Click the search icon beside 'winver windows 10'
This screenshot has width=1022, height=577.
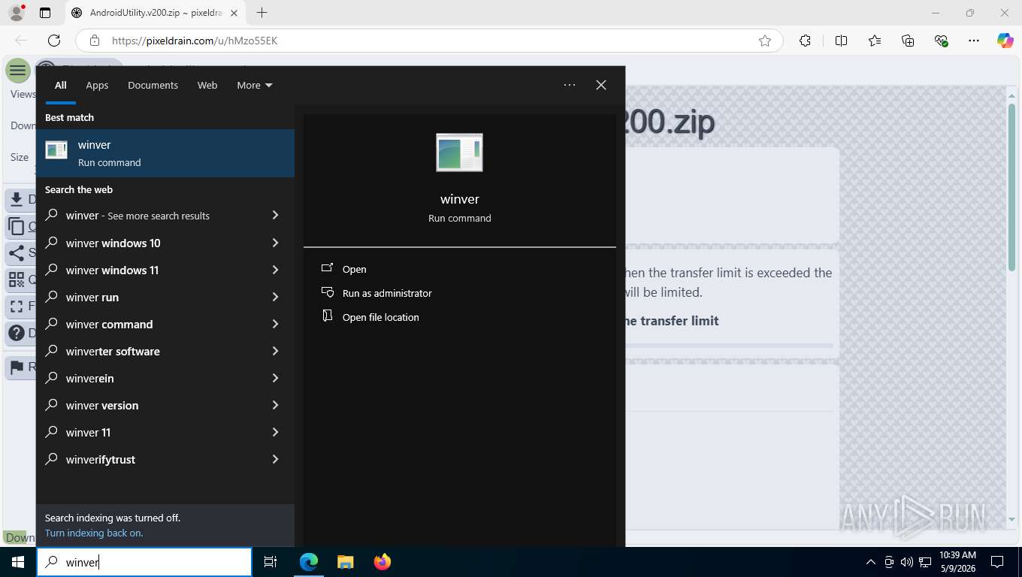click(51, 243)
